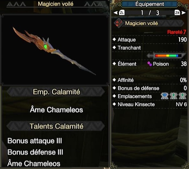Go to previous equipment page arrow
This screenshot has height=169, width=189.
pos(116,12)
